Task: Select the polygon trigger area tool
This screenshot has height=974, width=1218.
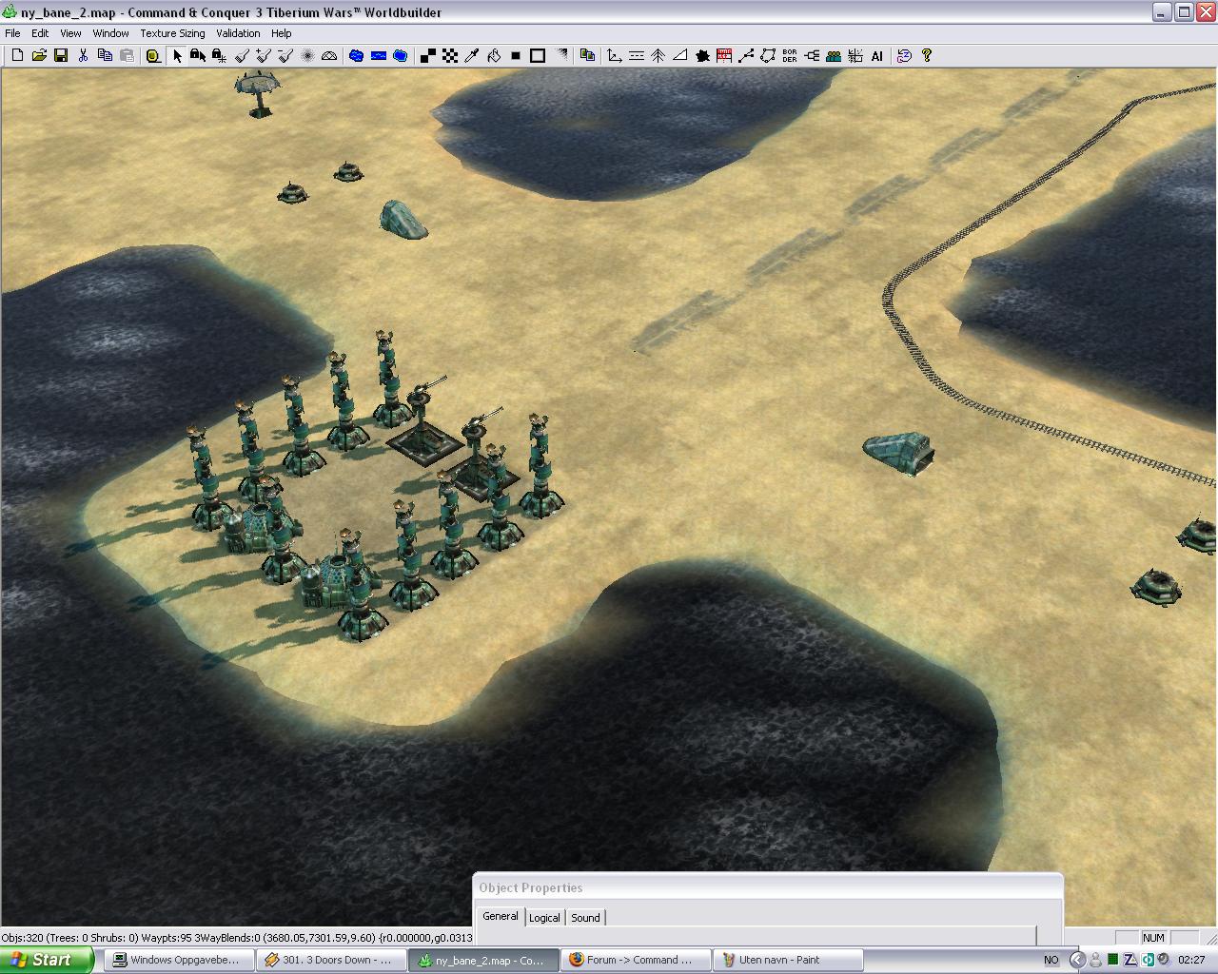Action: pos(768,56)
